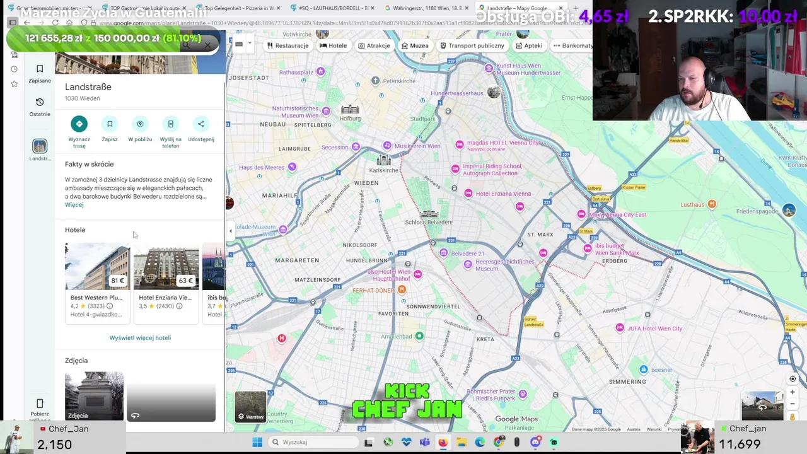Open the Discord taskbar icon

click(535, 442)
